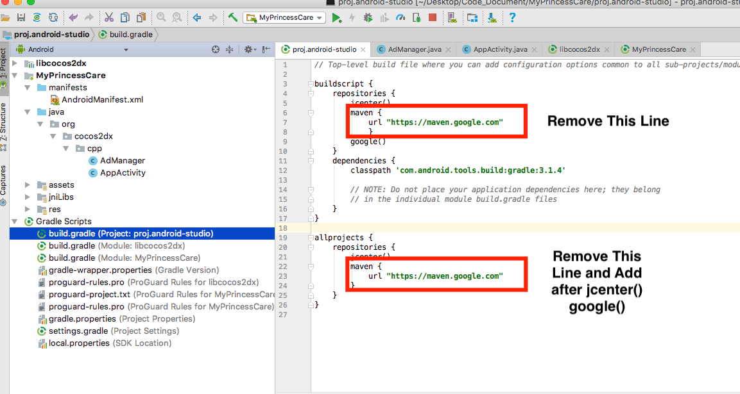Click the Debug app bug icon

point(368,18)
